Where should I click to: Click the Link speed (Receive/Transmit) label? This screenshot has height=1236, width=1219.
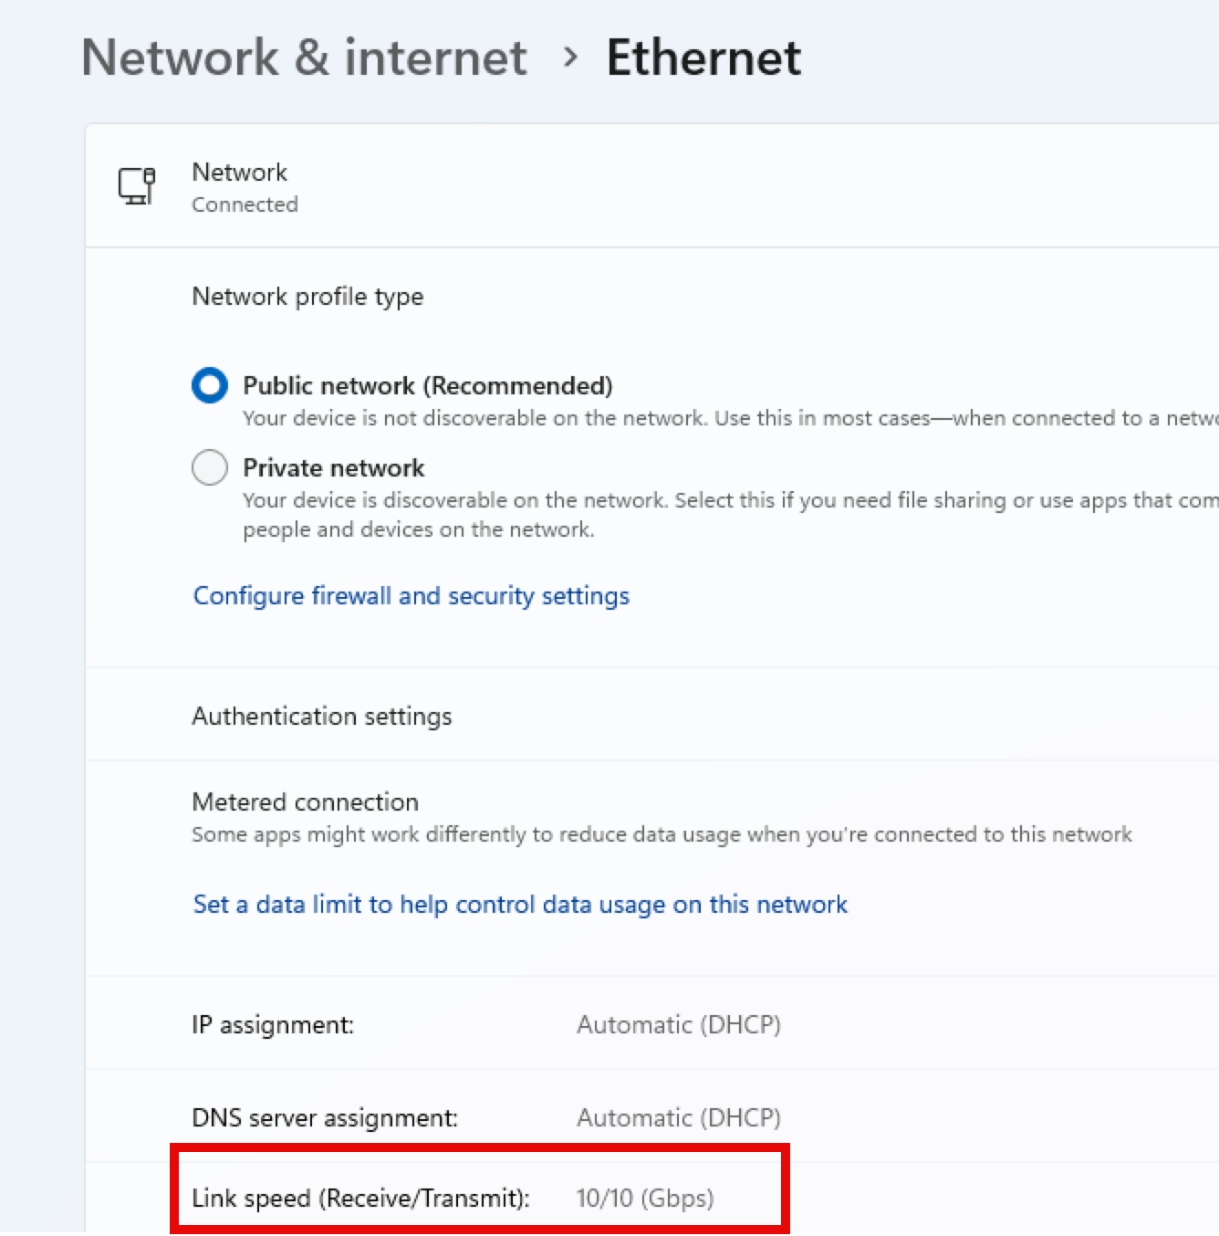point(360,1199)
